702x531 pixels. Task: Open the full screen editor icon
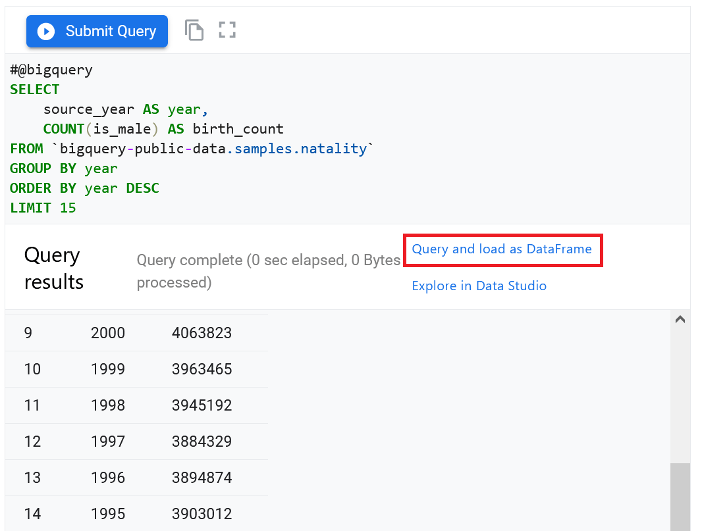coord(227,30)
